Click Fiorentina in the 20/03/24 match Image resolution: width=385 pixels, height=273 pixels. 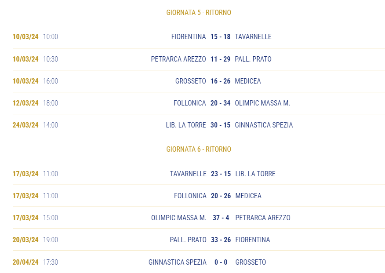[252, 240]
